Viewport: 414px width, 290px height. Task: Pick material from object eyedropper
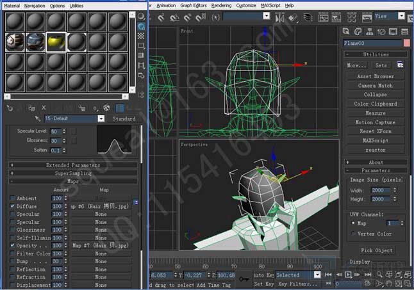click(x=38, y=118)
